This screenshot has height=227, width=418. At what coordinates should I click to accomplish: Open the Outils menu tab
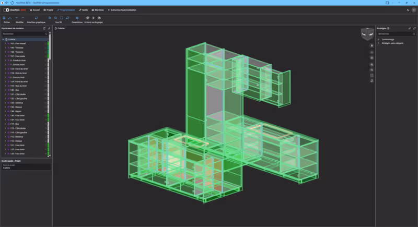pyautogui.click(x=84, y=10)
